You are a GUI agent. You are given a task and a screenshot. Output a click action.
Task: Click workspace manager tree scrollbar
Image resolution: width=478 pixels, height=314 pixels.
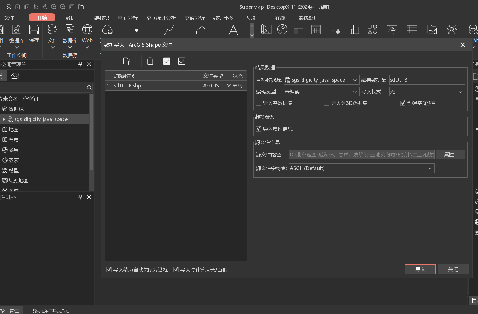coord(91,132)
